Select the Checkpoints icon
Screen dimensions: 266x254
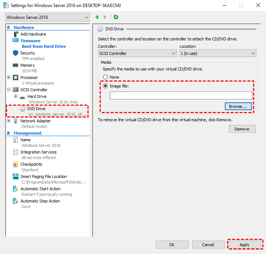click(16, 164)
